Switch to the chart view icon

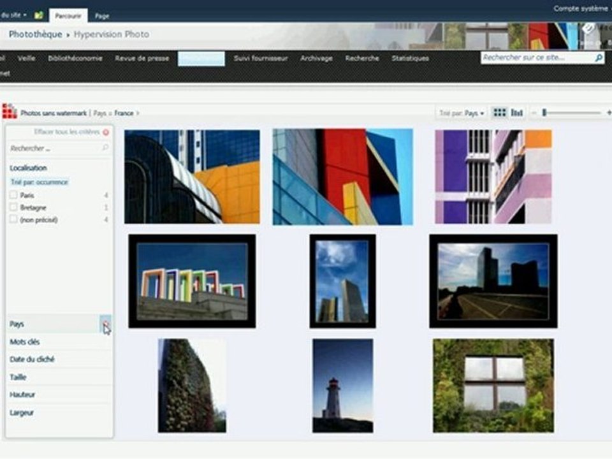pos(517,113)
